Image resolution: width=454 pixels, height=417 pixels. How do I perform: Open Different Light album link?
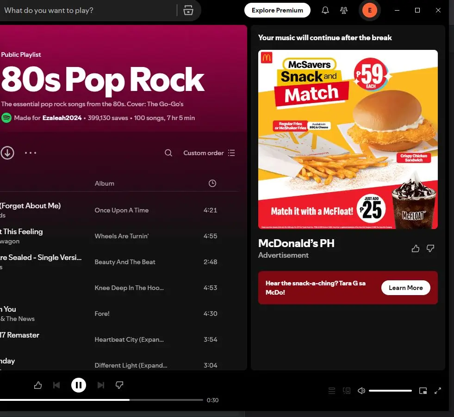pos(131,365)
